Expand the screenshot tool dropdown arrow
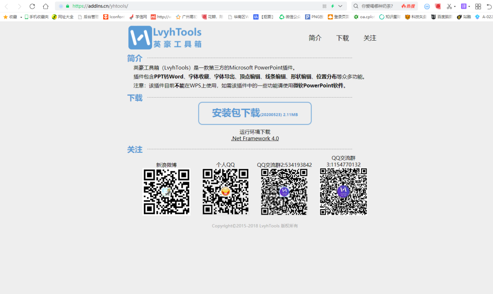 [x=455, y=6]
